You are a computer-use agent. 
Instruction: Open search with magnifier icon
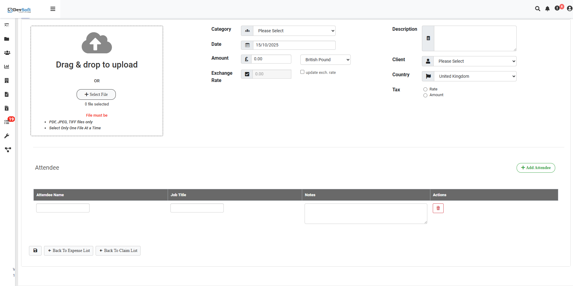tap(537, 9)
